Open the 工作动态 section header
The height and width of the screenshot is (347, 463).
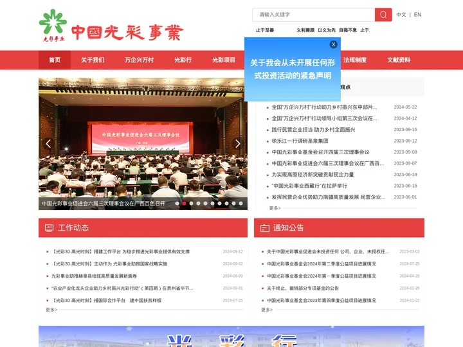(x=143, y=227)
